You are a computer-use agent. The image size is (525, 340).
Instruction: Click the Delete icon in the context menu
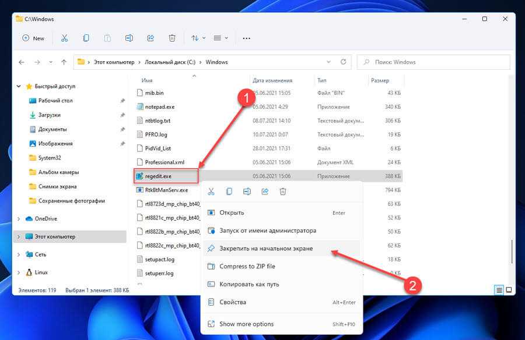(283, 192)
